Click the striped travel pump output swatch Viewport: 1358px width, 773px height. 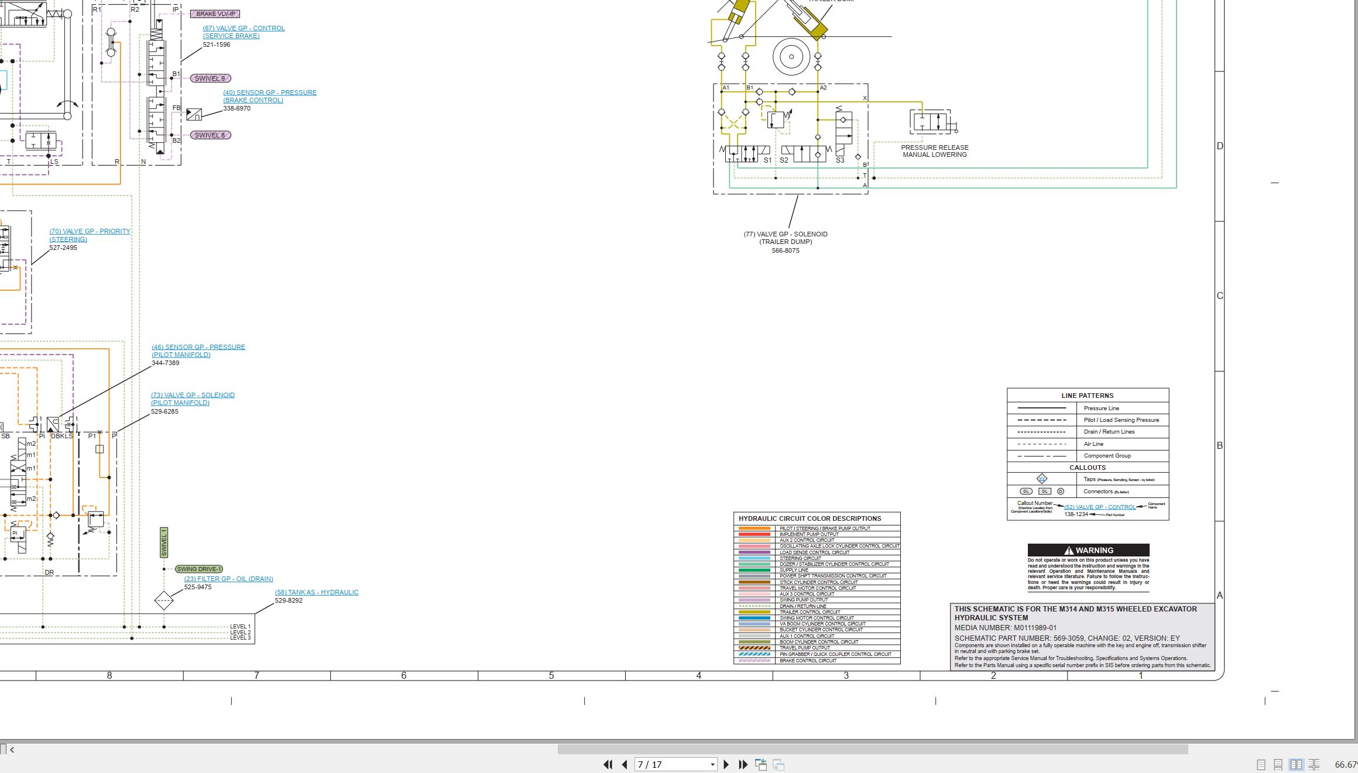click(755, 648)
